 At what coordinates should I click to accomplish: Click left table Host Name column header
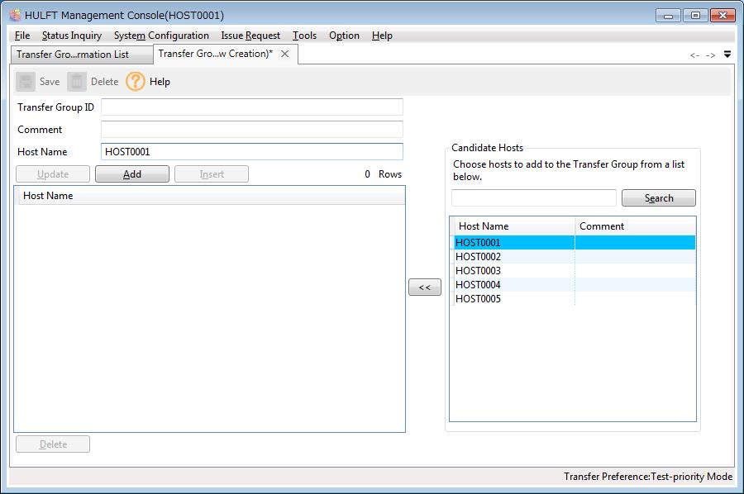[x=212, y=196]
